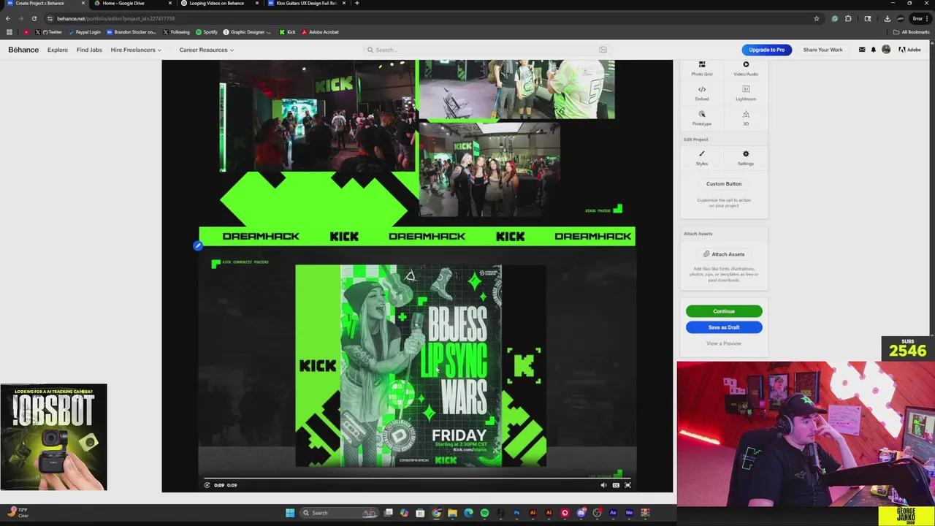Add a 3D module

(x=746, y=118)
